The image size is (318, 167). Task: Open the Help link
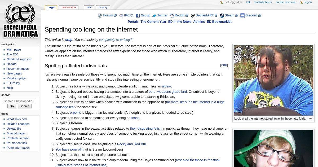[10, 88]
